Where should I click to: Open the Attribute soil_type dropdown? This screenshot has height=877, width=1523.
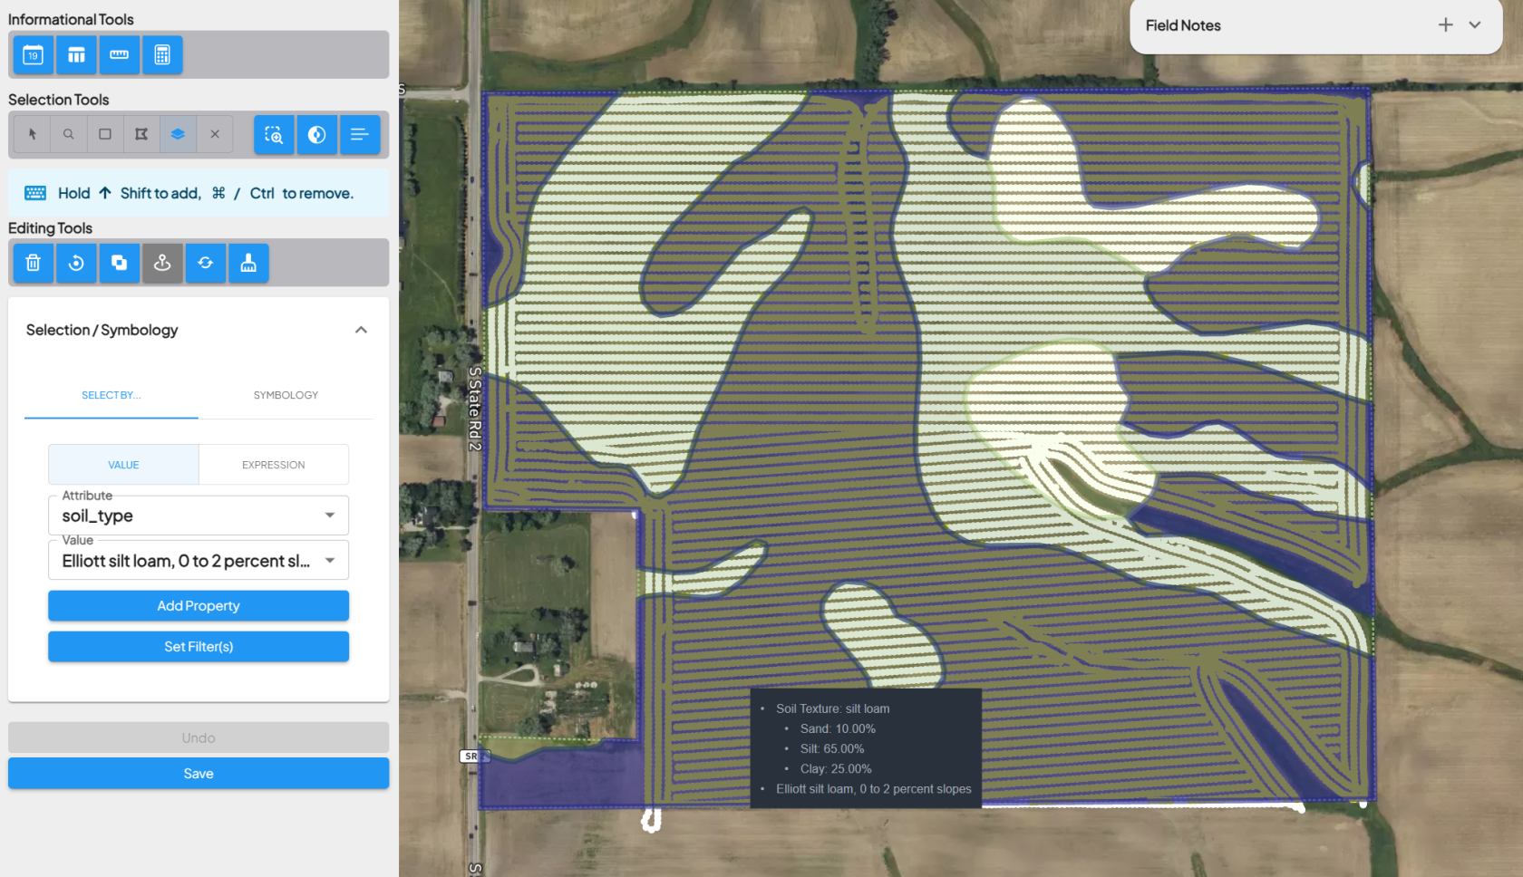point(198,516)
